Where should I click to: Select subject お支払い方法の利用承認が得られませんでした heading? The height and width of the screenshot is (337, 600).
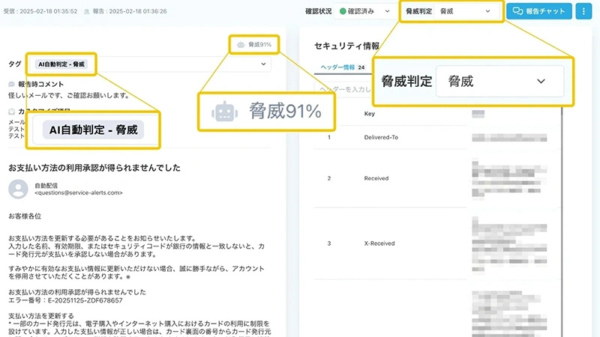coord(94,168)
